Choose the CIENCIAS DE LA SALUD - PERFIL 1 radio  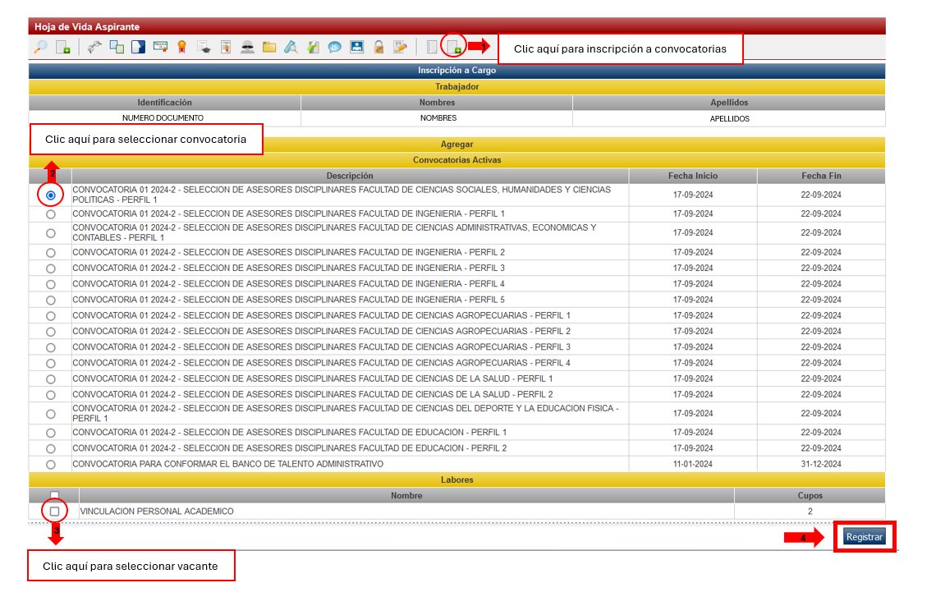51,379
